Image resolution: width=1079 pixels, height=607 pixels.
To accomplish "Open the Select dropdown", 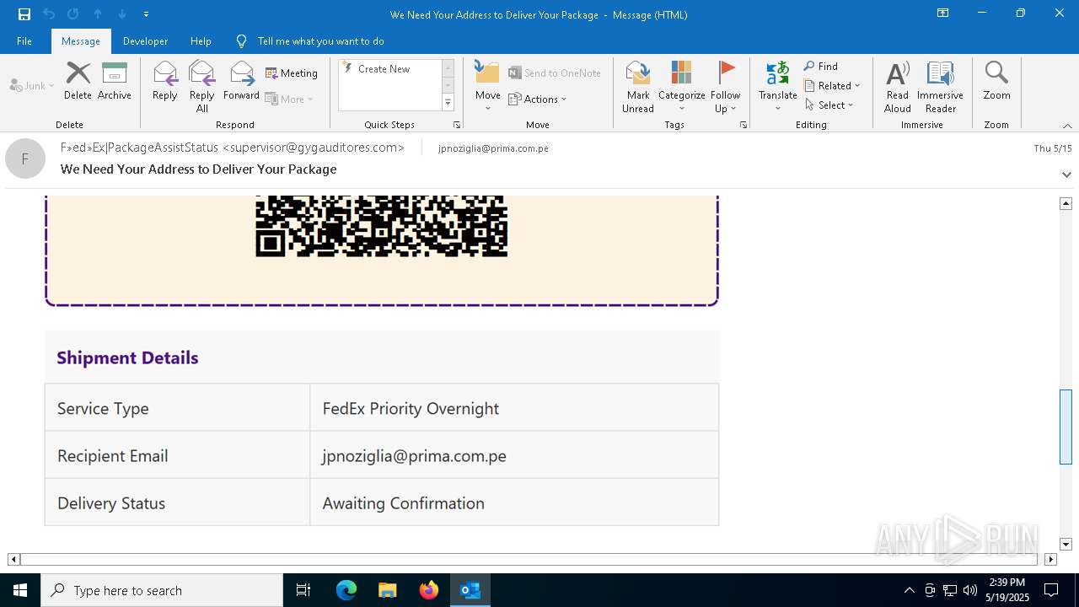I will tap(829, 105).
